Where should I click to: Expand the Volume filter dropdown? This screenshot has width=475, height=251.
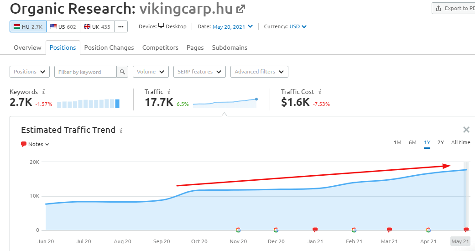pyautogui.click(x=151, y=72)
